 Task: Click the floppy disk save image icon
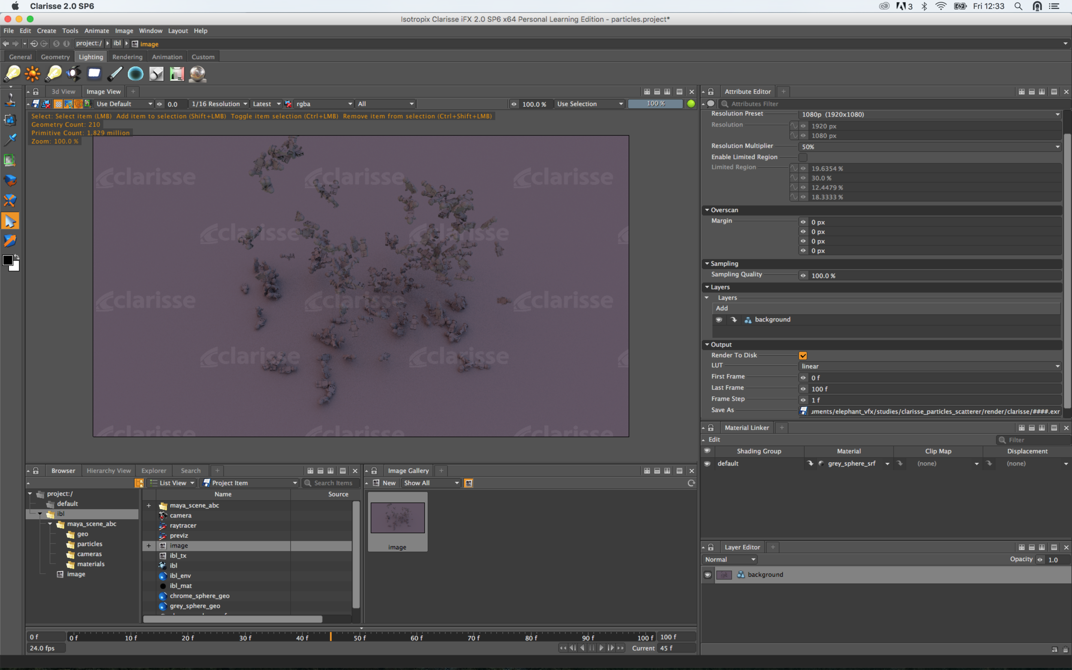(x=36, y=104)
